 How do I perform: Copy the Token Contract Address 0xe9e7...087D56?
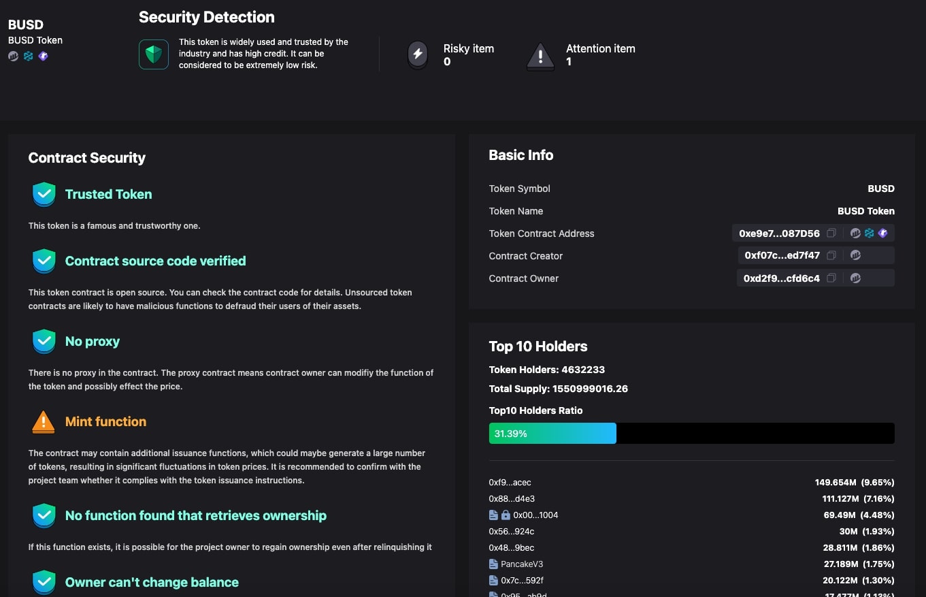click(831, 233)
